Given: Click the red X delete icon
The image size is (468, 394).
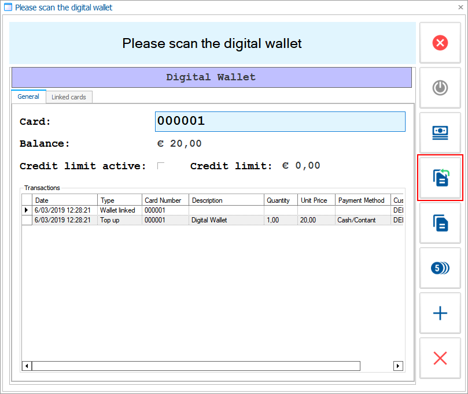Looking at the screenshot, I should tap(440, 358).
